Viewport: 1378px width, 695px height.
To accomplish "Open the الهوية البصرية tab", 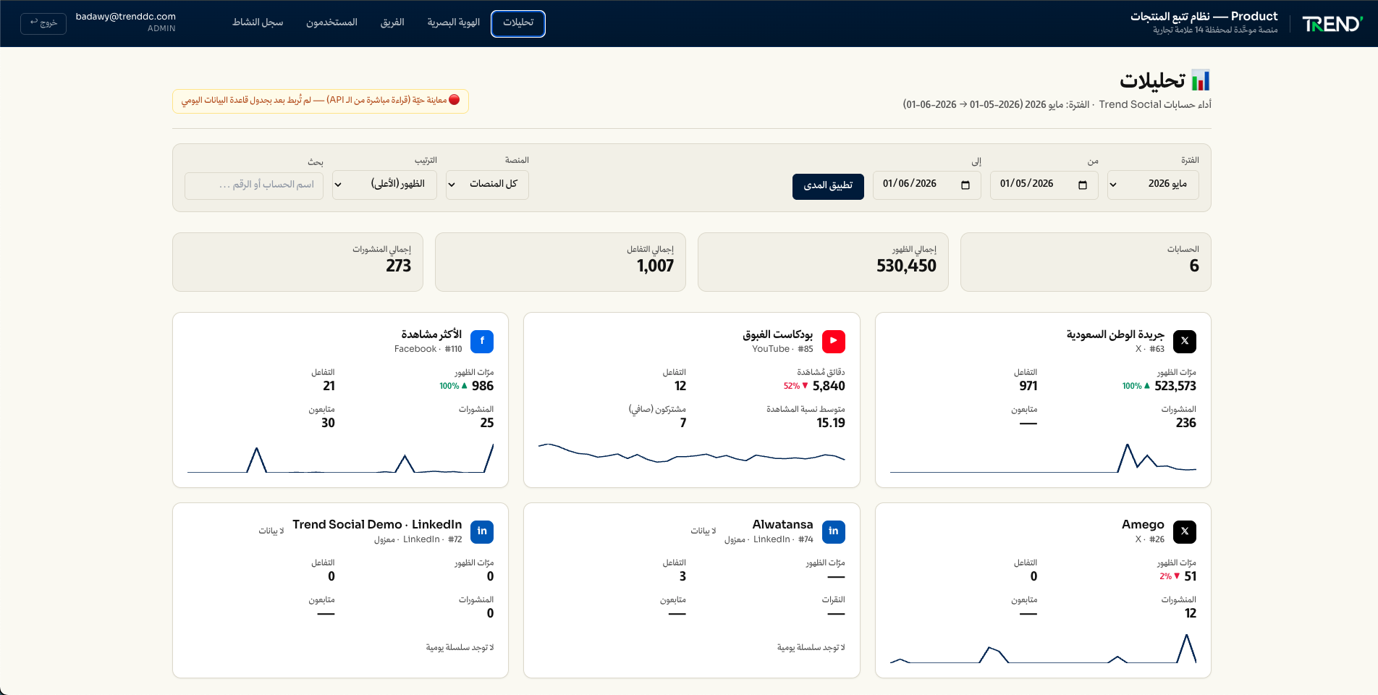I will point(453,23).
